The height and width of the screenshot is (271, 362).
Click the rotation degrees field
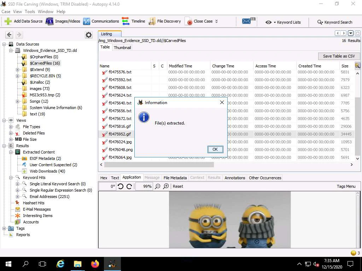point(107,186)
